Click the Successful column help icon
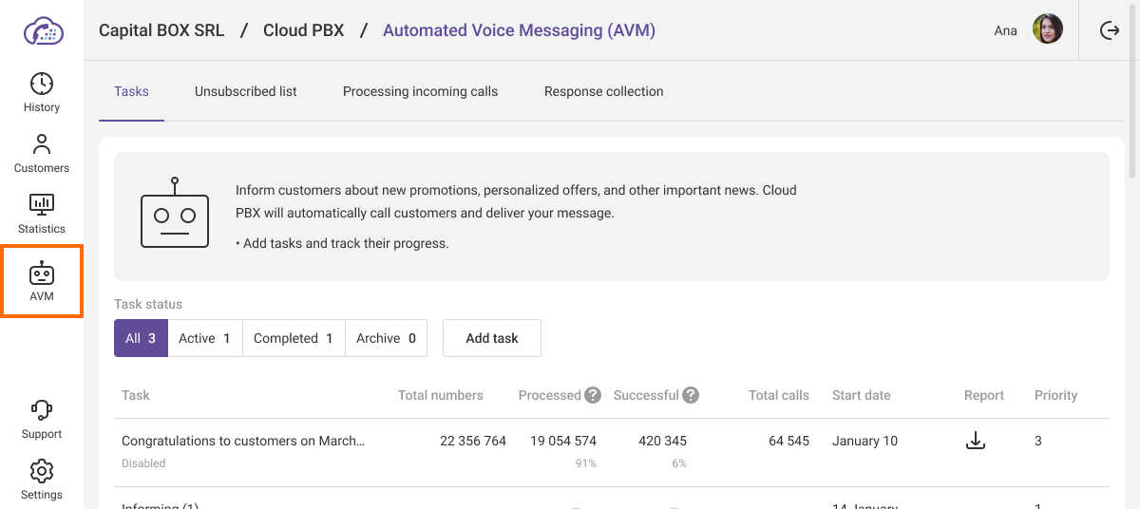The height and width of the screenshot is (509, 1140). (x=691, y=395)
